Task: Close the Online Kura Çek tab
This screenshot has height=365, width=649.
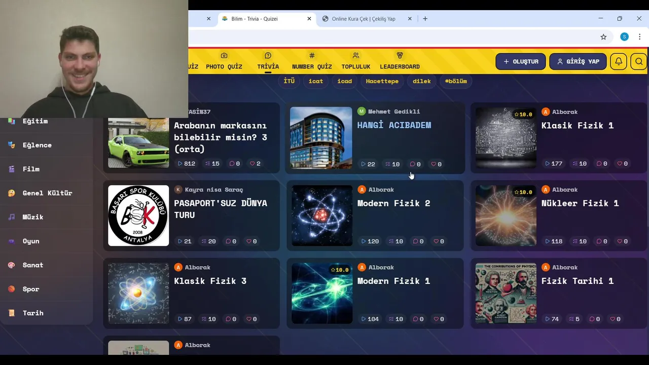Action: tap(411, 19)
